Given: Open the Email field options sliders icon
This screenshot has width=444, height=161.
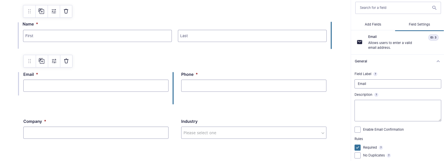Looking at the screenshot, I should tap(54, 61).
